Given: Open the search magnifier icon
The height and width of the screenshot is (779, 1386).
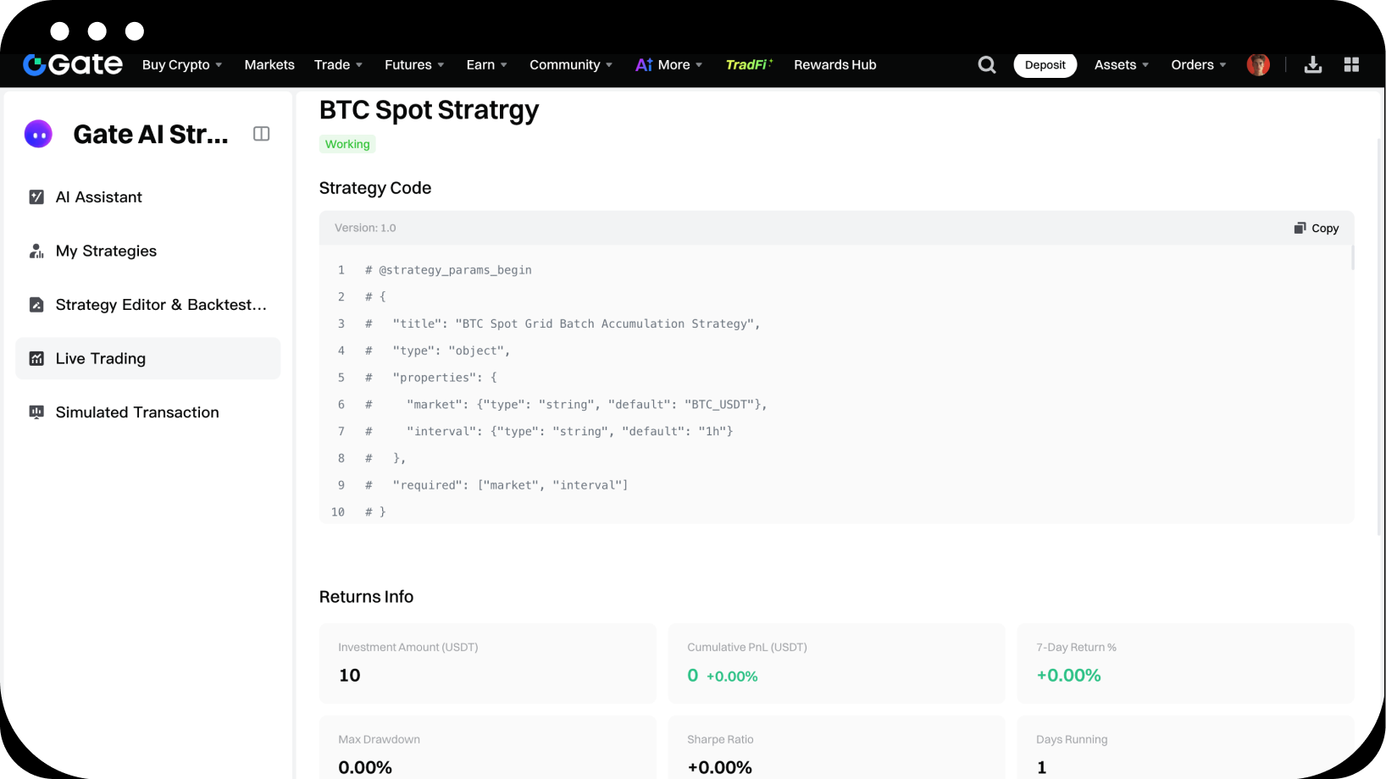Looking at the screenshot, I should coord(987,65).
